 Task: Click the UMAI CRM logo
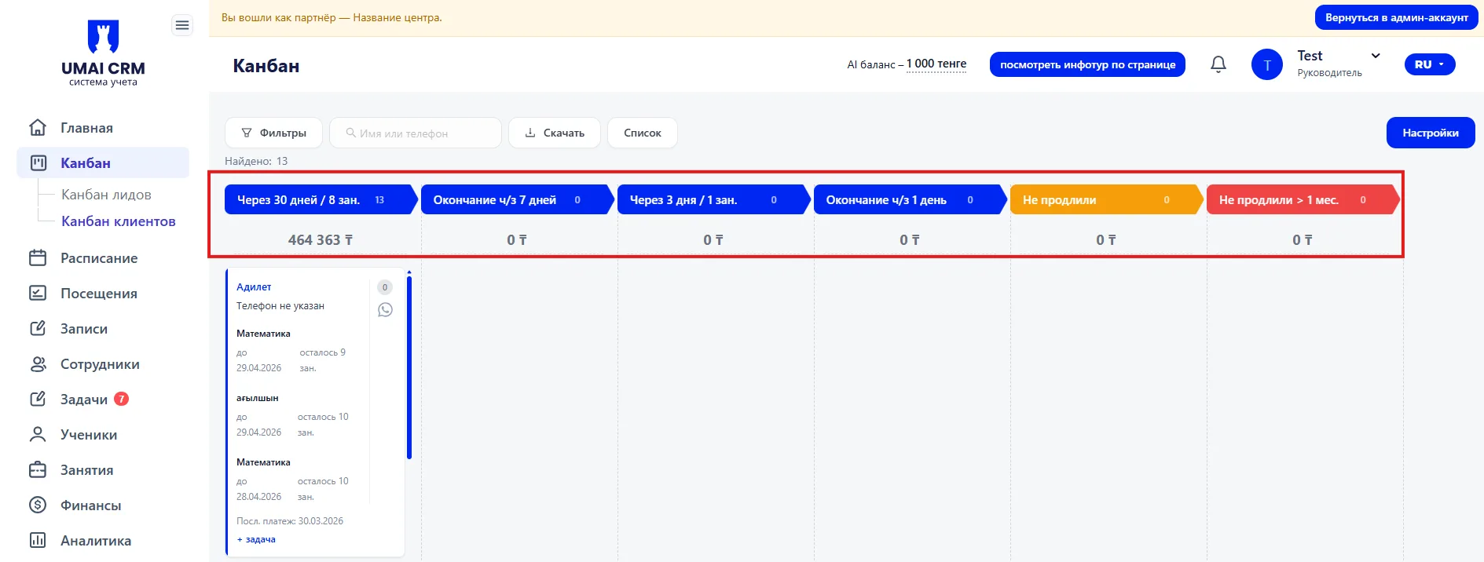103,53
